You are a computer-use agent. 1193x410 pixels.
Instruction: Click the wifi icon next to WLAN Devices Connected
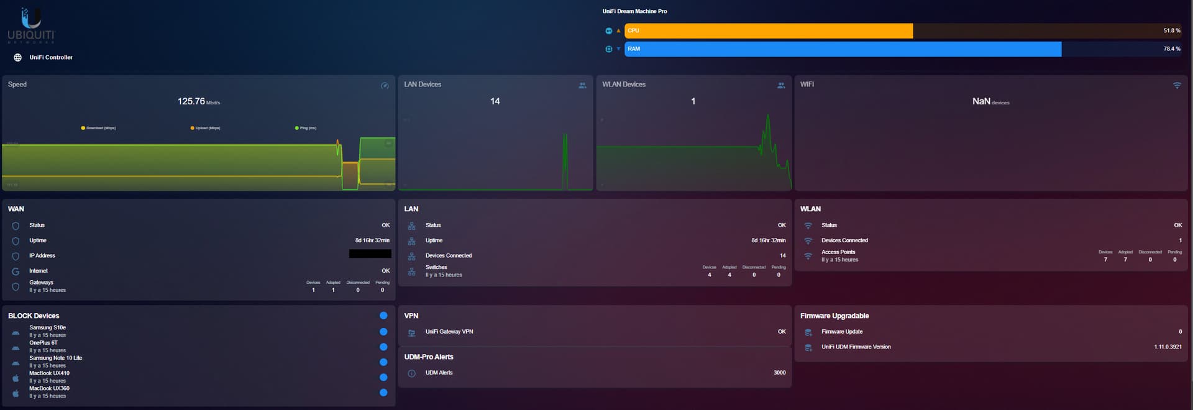point(808,241)
